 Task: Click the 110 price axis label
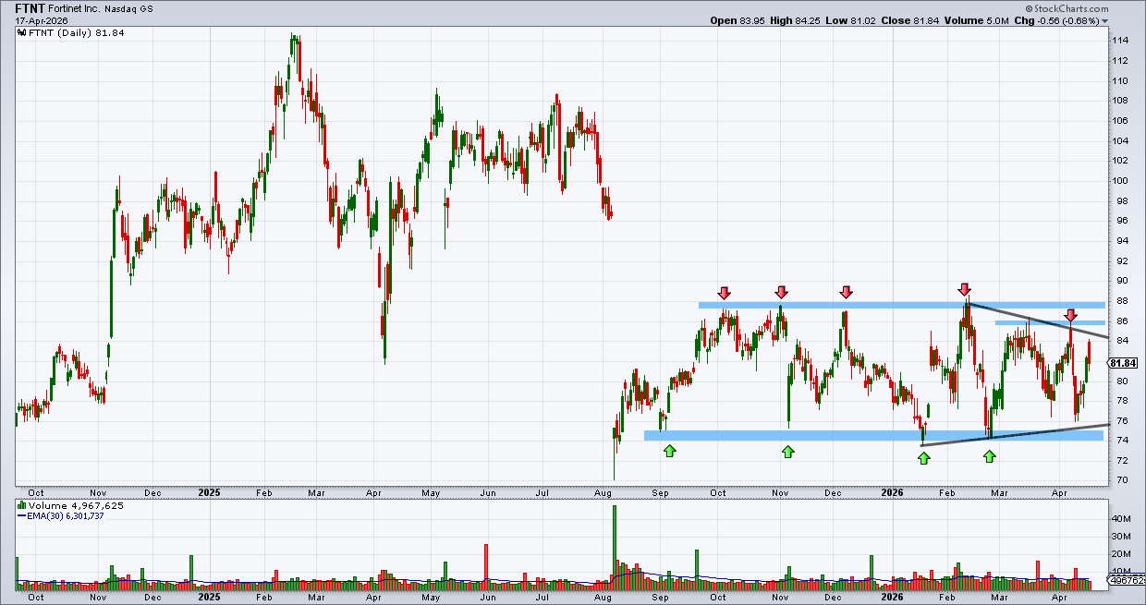pyautogui.click(x=1120, y=80)
